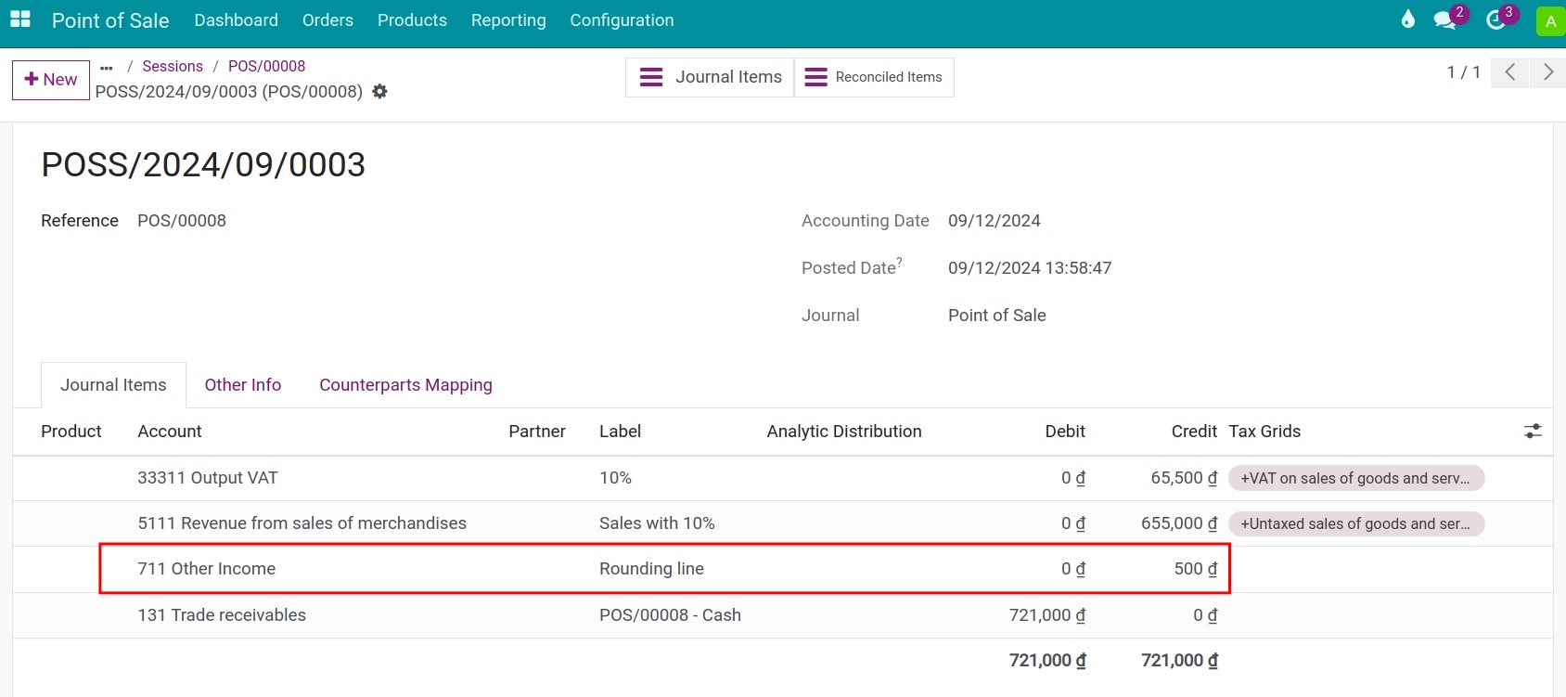
Task: Select the 33311 Output VAT account
Action: coord(208,478)
